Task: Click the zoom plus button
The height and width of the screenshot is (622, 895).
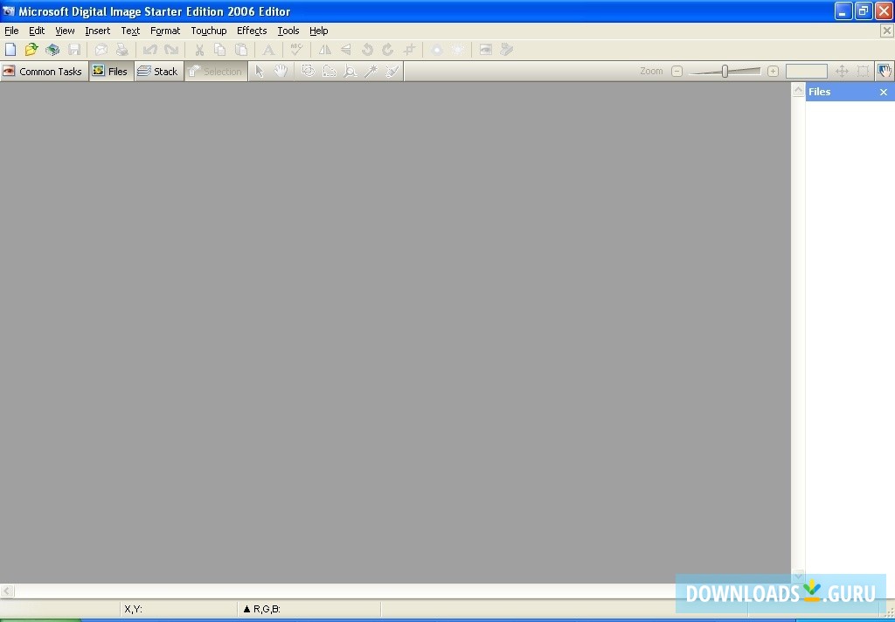Action: 773,70
